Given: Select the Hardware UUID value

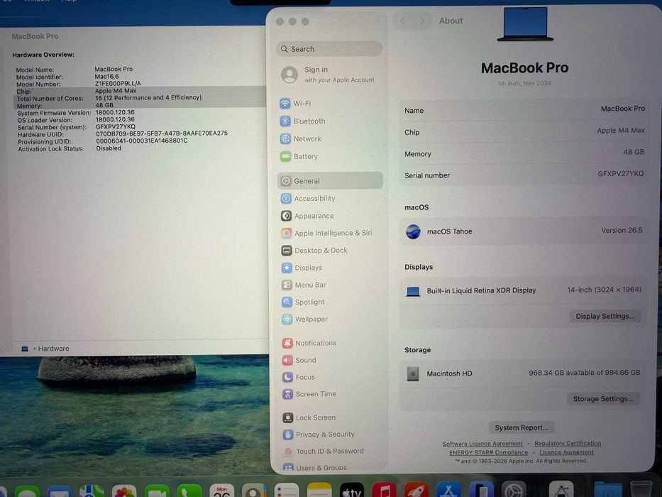Looking at the screenshot, I should tap(162, 133).
